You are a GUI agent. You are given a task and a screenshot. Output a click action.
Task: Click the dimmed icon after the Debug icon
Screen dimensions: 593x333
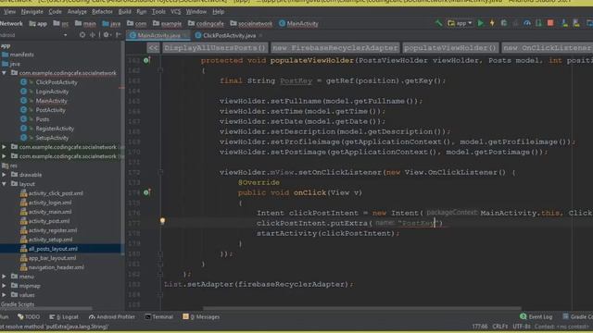515,23
